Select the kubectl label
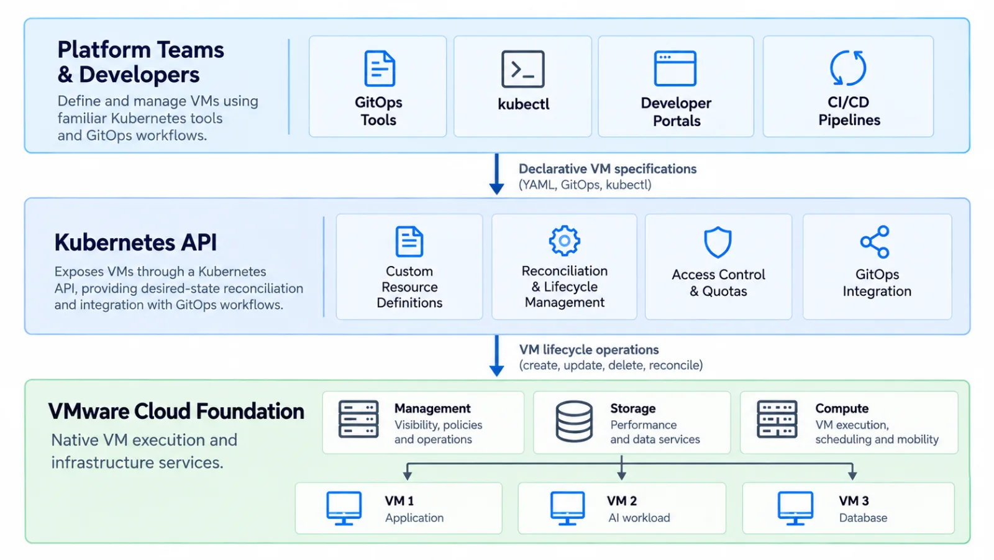Viewport: 994px width, 560px height. point(524,104)
